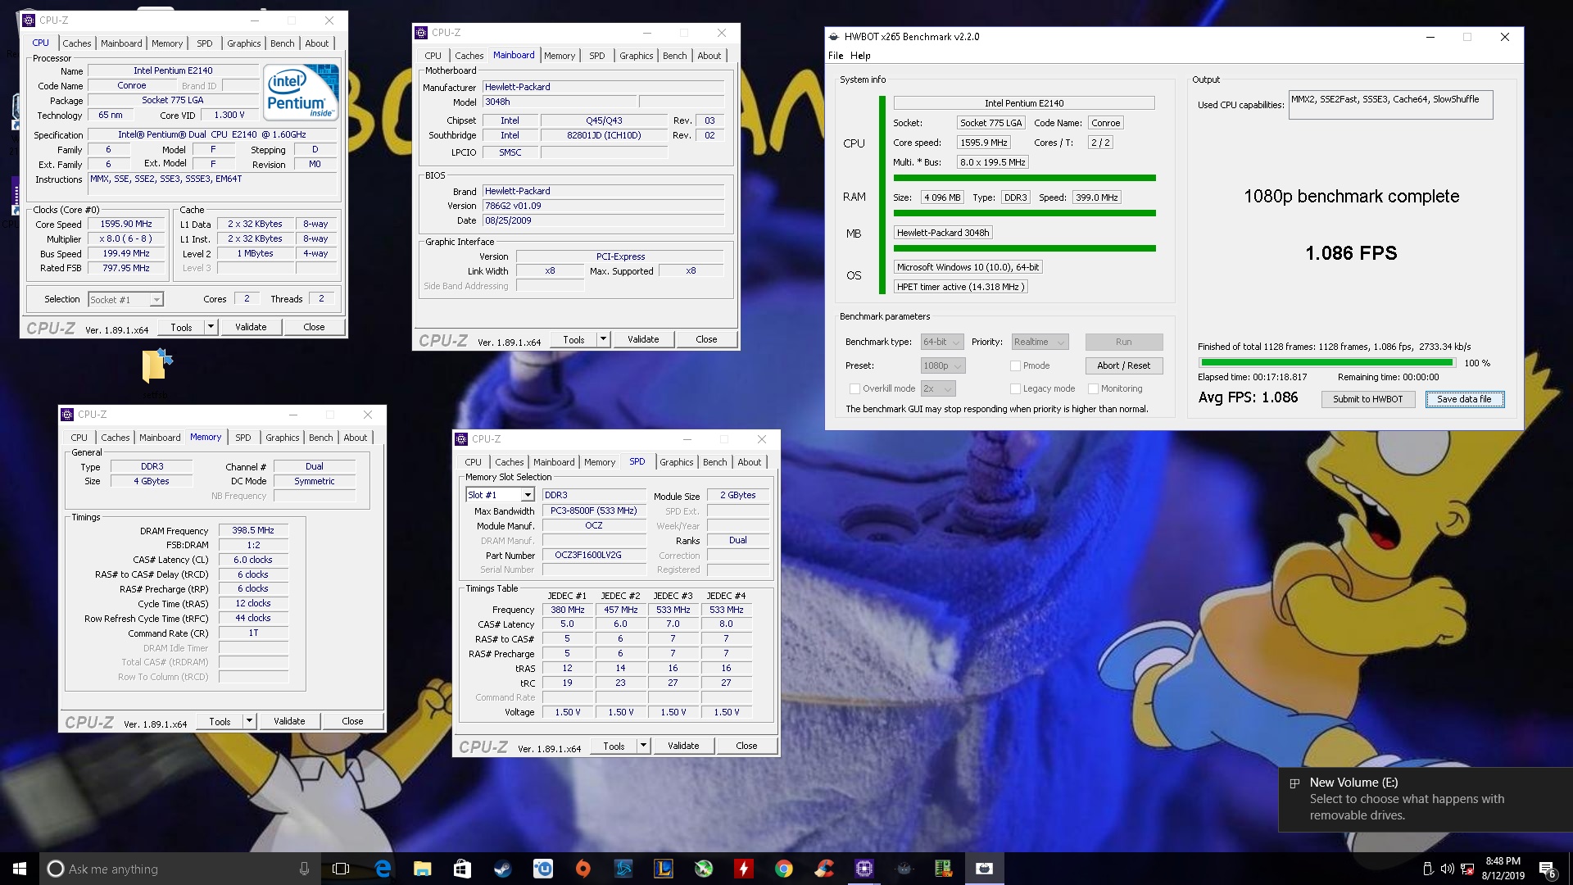Switch to Caches tab in CPU-Z CPU window
The image size is (1573, 885).
(77, 43)
